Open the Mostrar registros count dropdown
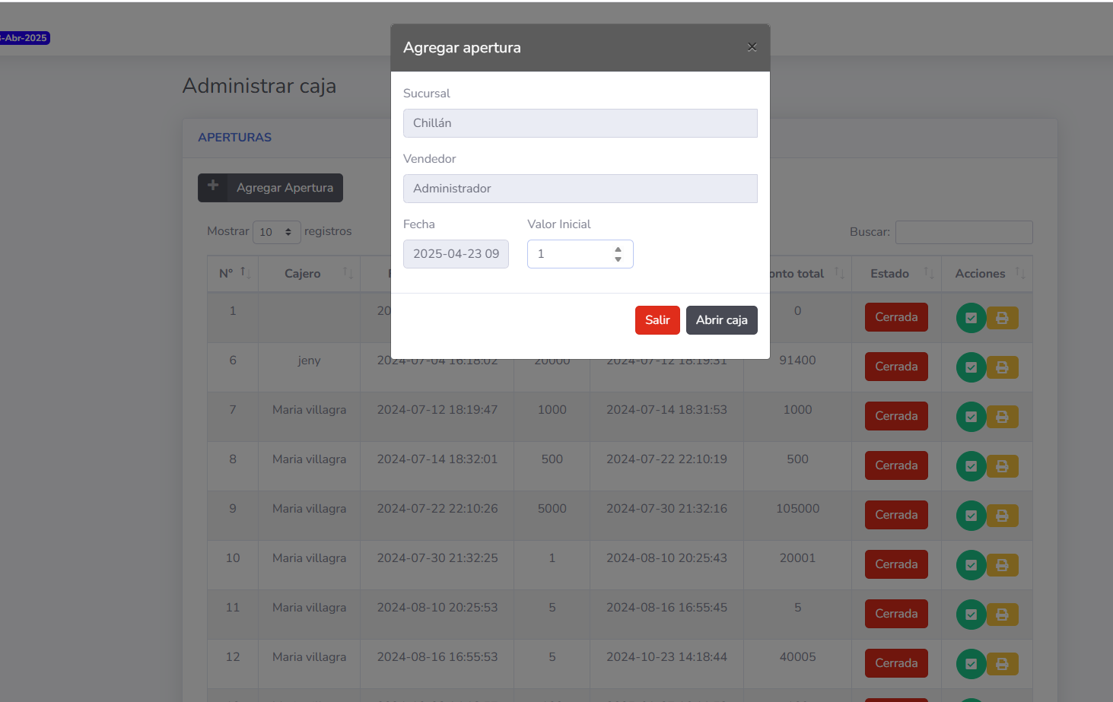The width and height of the screenshot is (1113, 702). click(275, 232)
